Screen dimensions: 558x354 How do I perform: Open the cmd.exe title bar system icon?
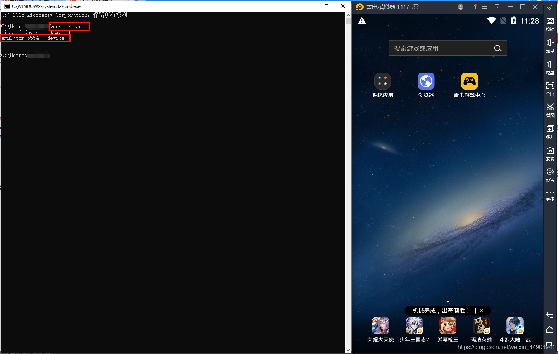pos(7,6)
